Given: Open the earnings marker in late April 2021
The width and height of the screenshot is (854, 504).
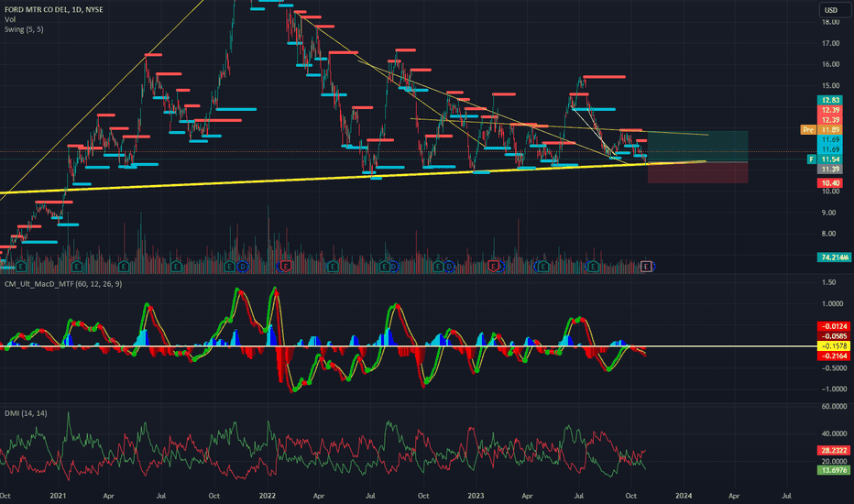Looking at the screenshot, I should pos(125,267).
